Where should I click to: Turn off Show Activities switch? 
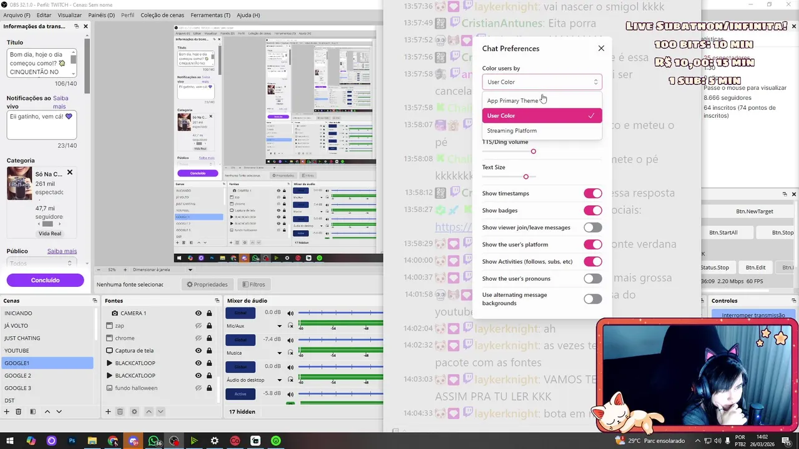pos(592,262)
